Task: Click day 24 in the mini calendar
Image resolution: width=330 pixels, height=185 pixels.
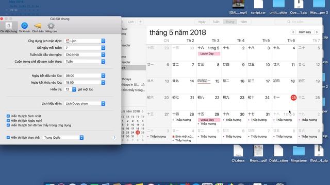Action: pyautogui.click(x=133, y=133)
